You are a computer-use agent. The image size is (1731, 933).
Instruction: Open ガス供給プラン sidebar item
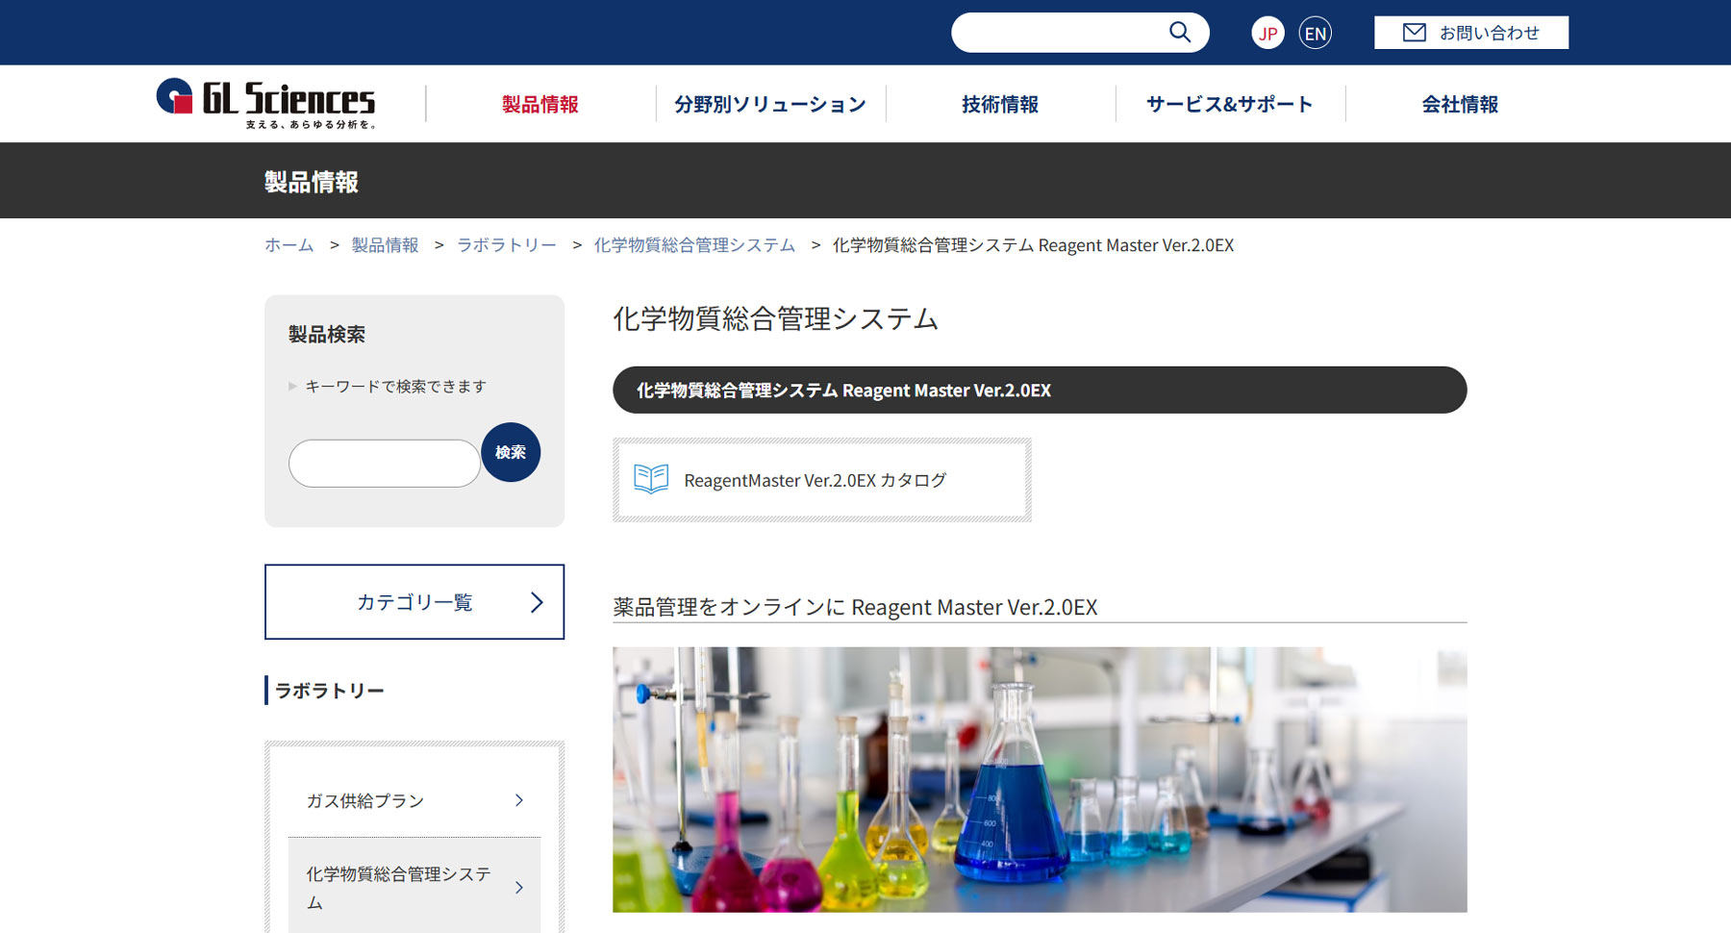tap(414, 800)
